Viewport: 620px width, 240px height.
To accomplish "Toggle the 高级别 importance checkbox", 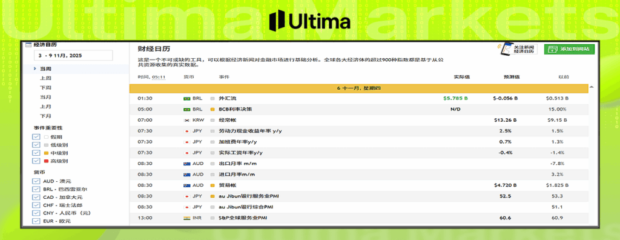I will [36, 161].
